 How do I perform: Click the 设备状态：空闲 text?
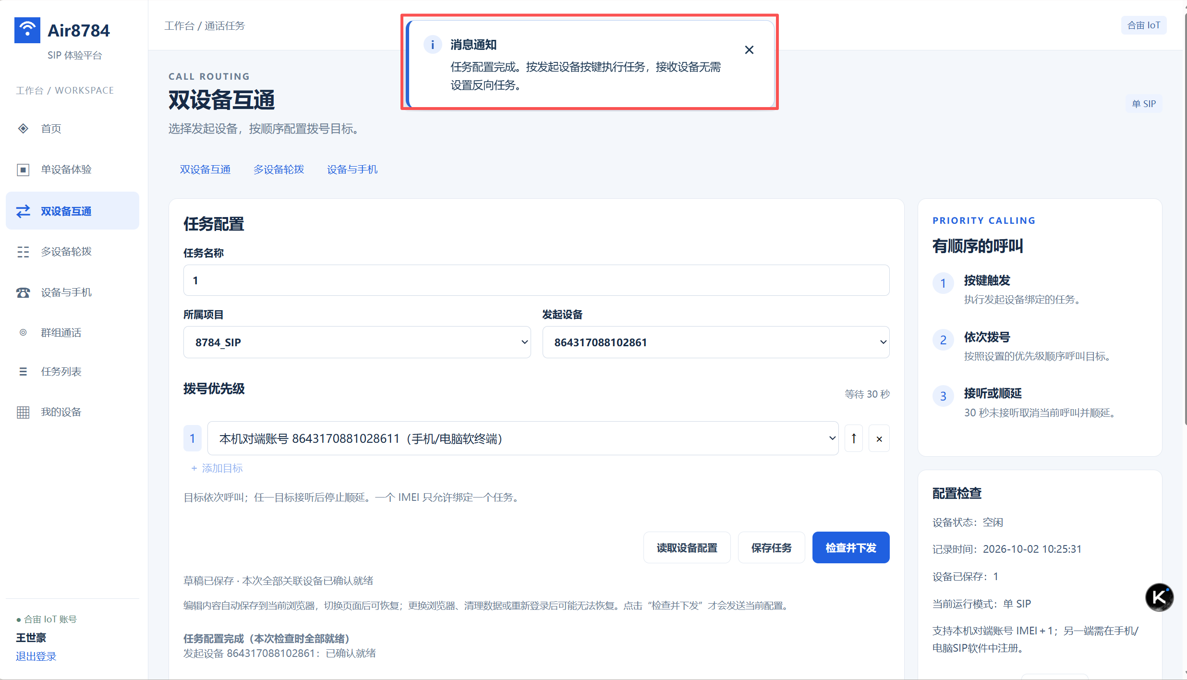(968, 522)
